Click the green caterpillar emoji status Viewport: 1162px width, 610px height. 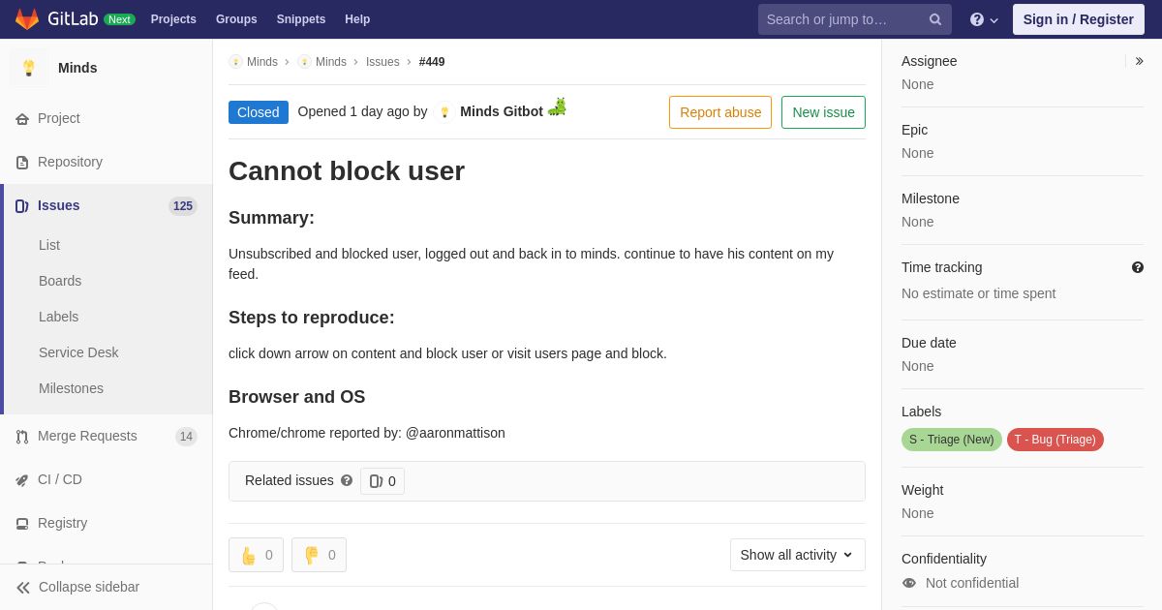[x=557, y=107]
